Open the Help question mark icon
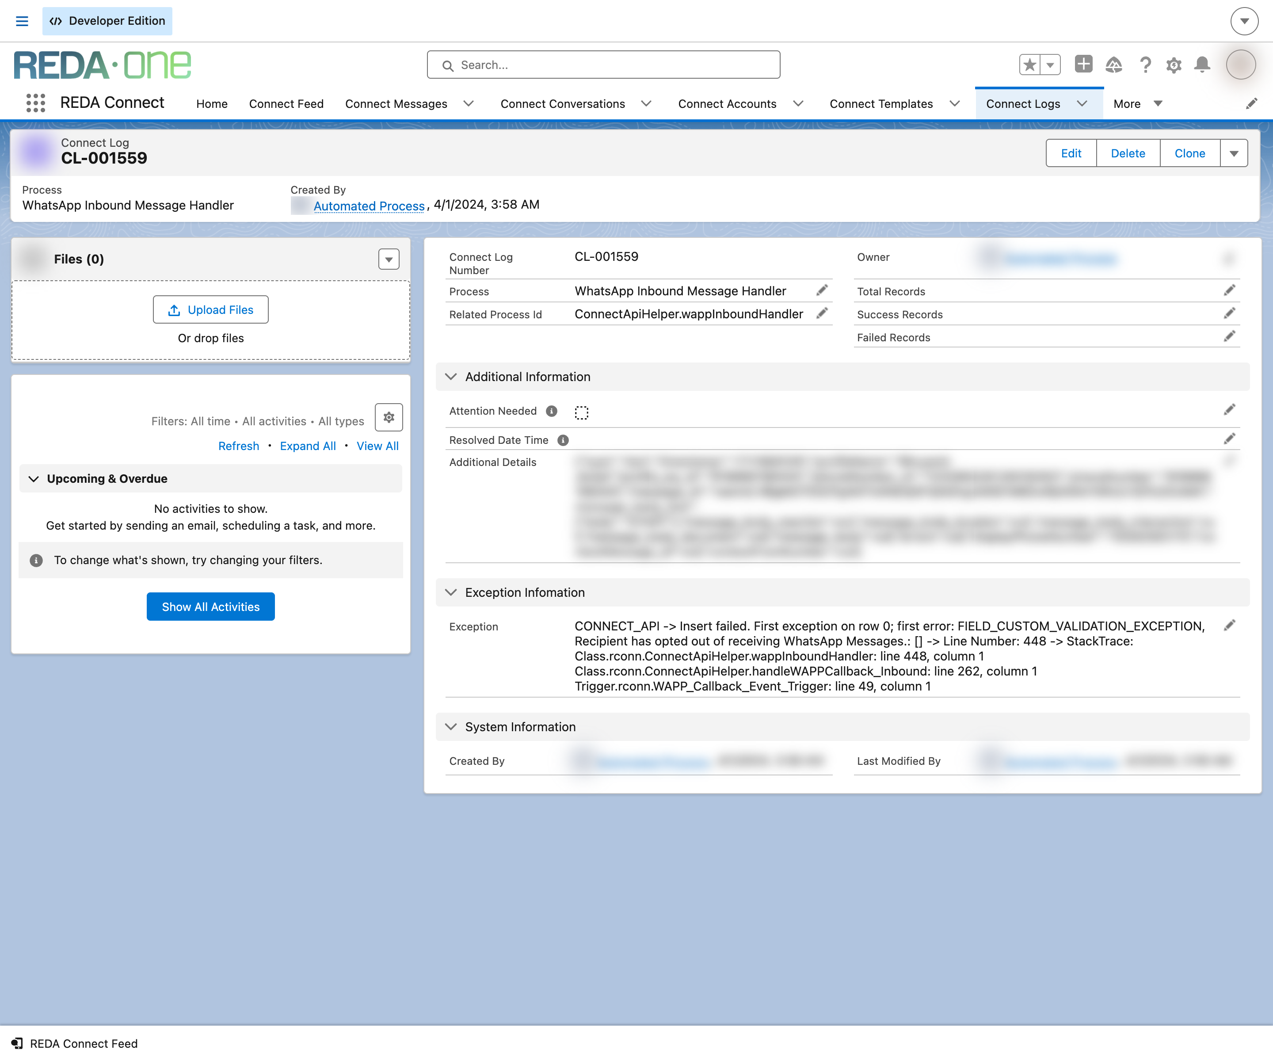Image resolution: width=1273 pixels, height=1061 pixels. pyautogui.click(x=1145, y=64)
